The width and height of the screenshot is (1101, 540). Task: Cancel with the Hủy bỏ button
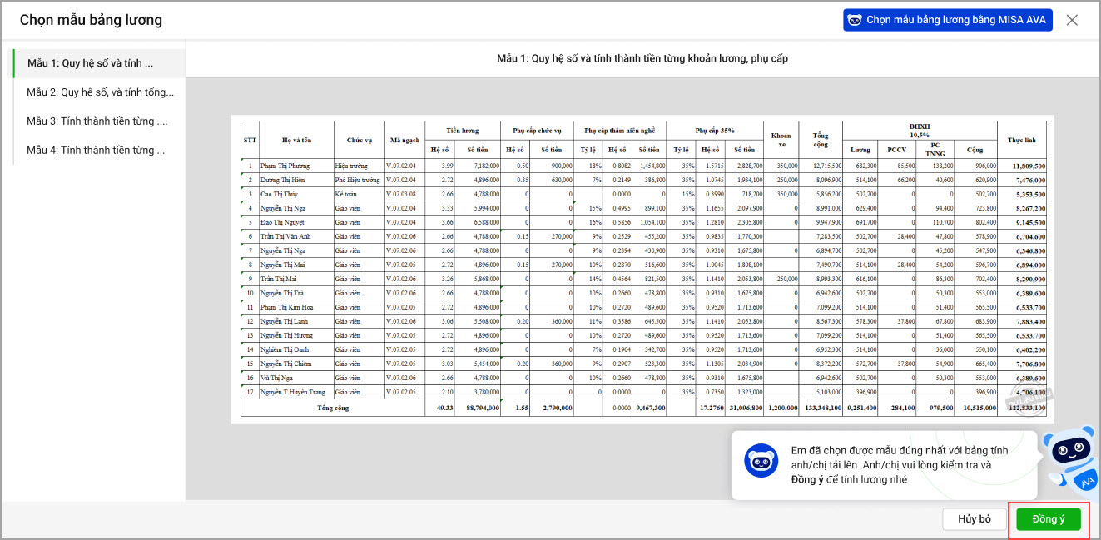click(975, 519)
